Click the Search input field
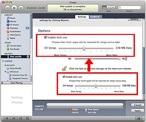The image size is (146, 122). [130, 7]
